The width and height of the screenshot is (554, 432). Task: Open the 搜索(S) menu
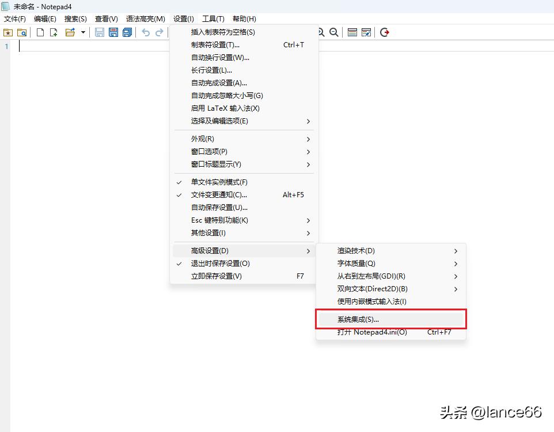click(75, 19)
